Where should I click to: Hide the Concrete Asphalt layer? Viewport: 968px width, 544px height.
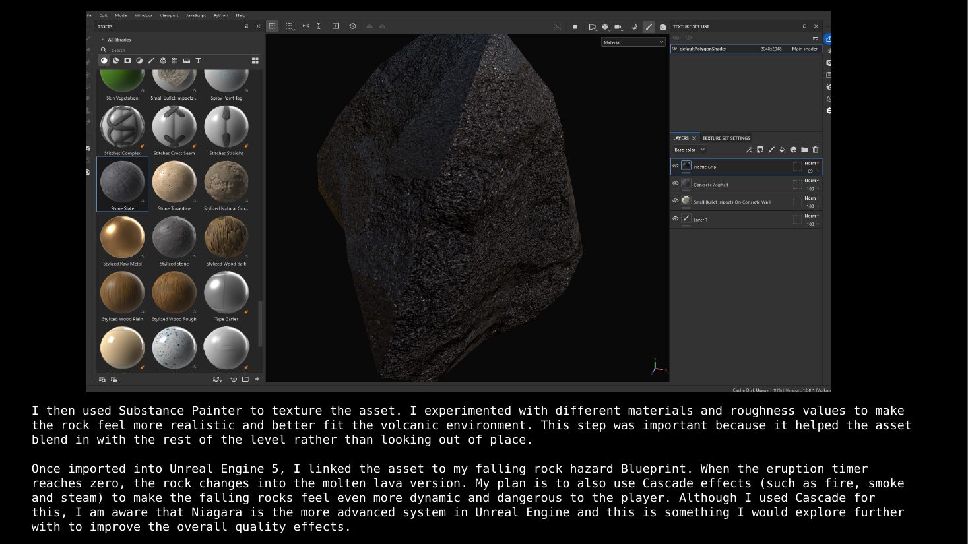[675, 184]
